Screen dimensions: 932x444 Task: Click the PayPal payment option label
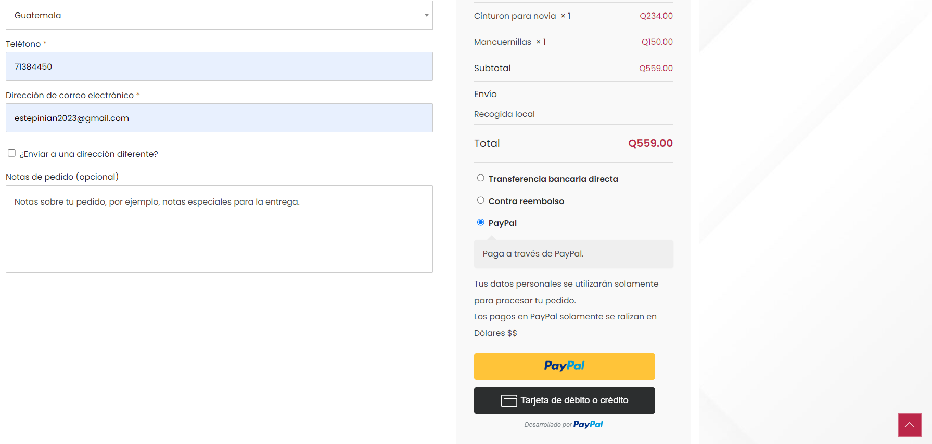click(x=502, y=223)
